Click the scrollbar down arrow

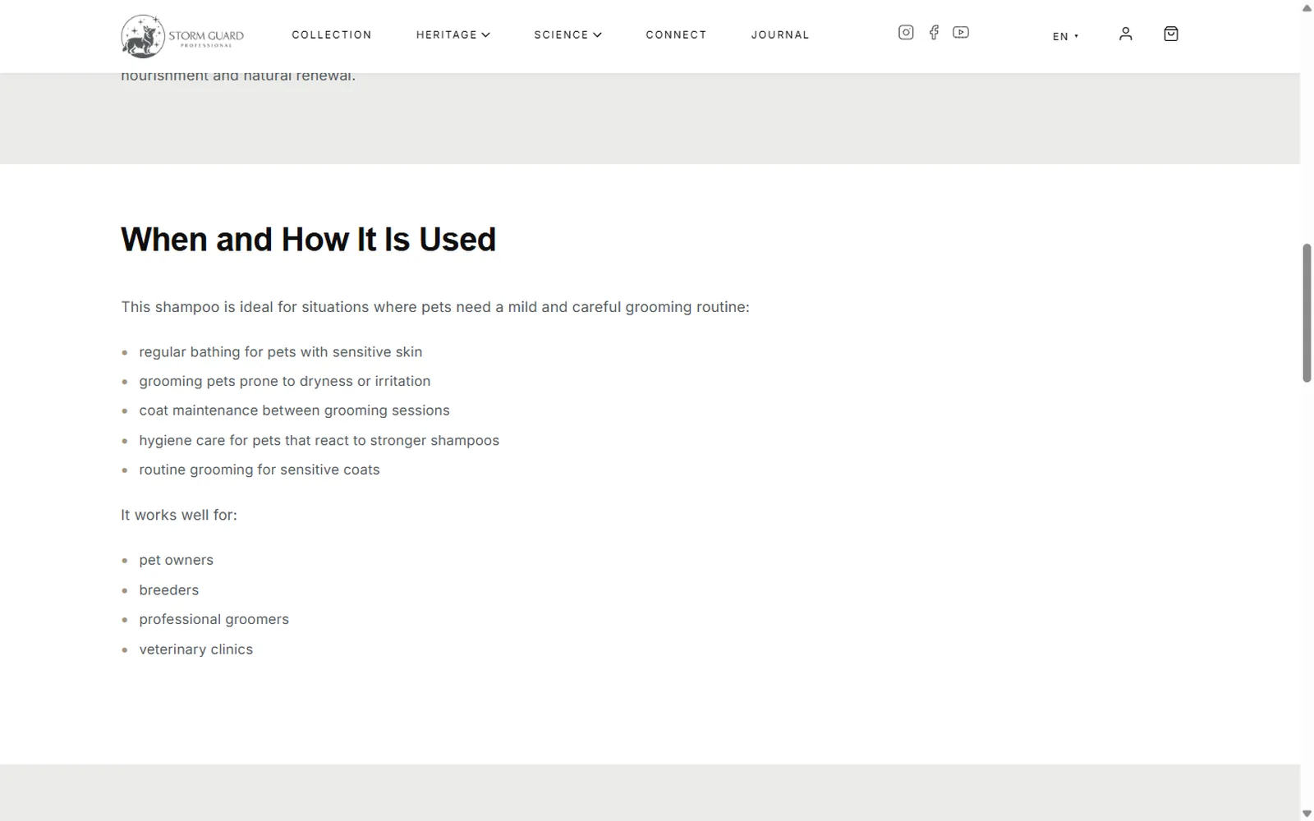point(1307,813)
